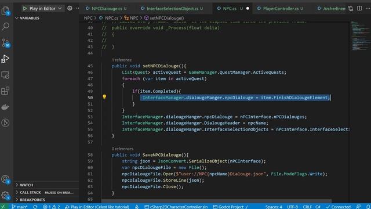Viewport: 371px width, 209px height.
Task: Select the NPC.cs tab
Action: point(232,9)
